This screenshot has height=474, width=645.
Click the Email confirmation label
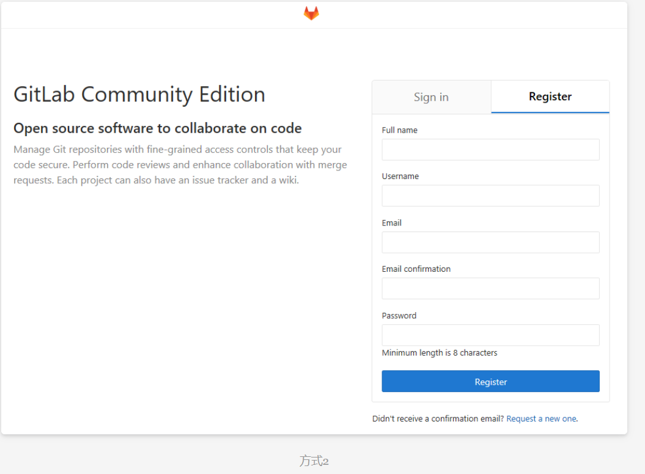pyautogui.click(x=416, y=269)
